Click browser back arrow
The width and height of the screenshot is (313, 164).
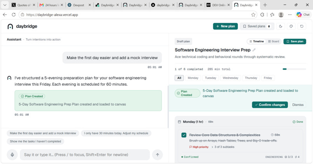point(5,15)
